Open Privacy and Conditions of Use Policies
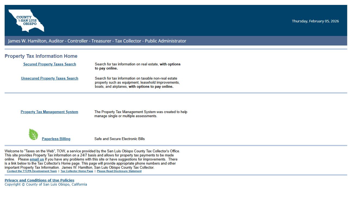 [39, 180]
